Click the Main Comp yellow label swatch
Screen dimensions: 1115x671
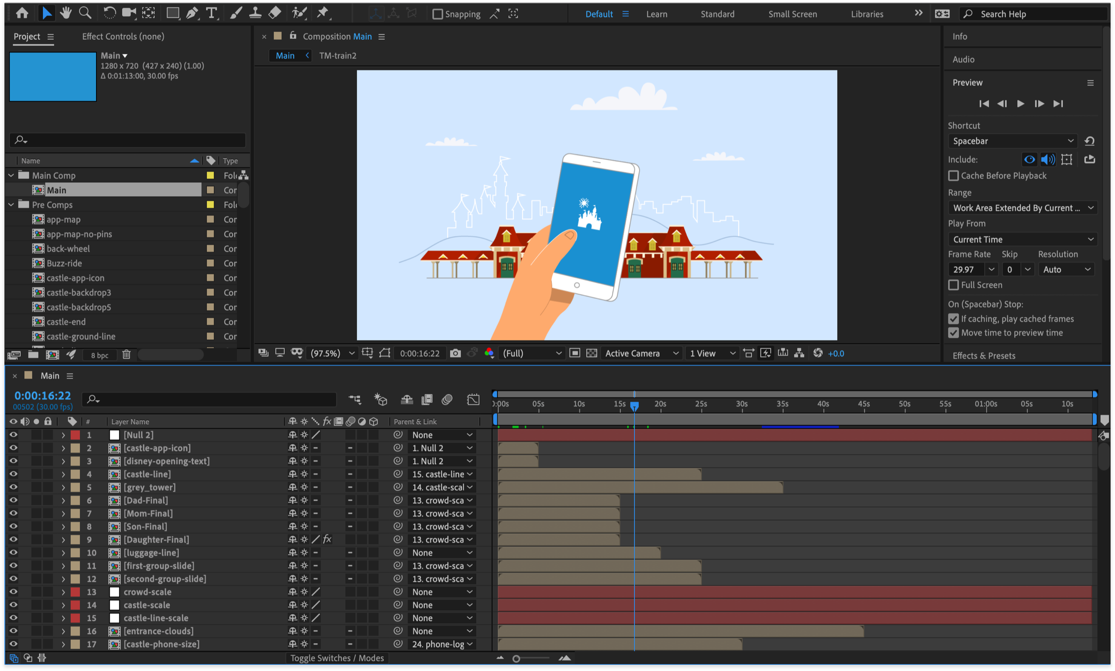point(210,175)
